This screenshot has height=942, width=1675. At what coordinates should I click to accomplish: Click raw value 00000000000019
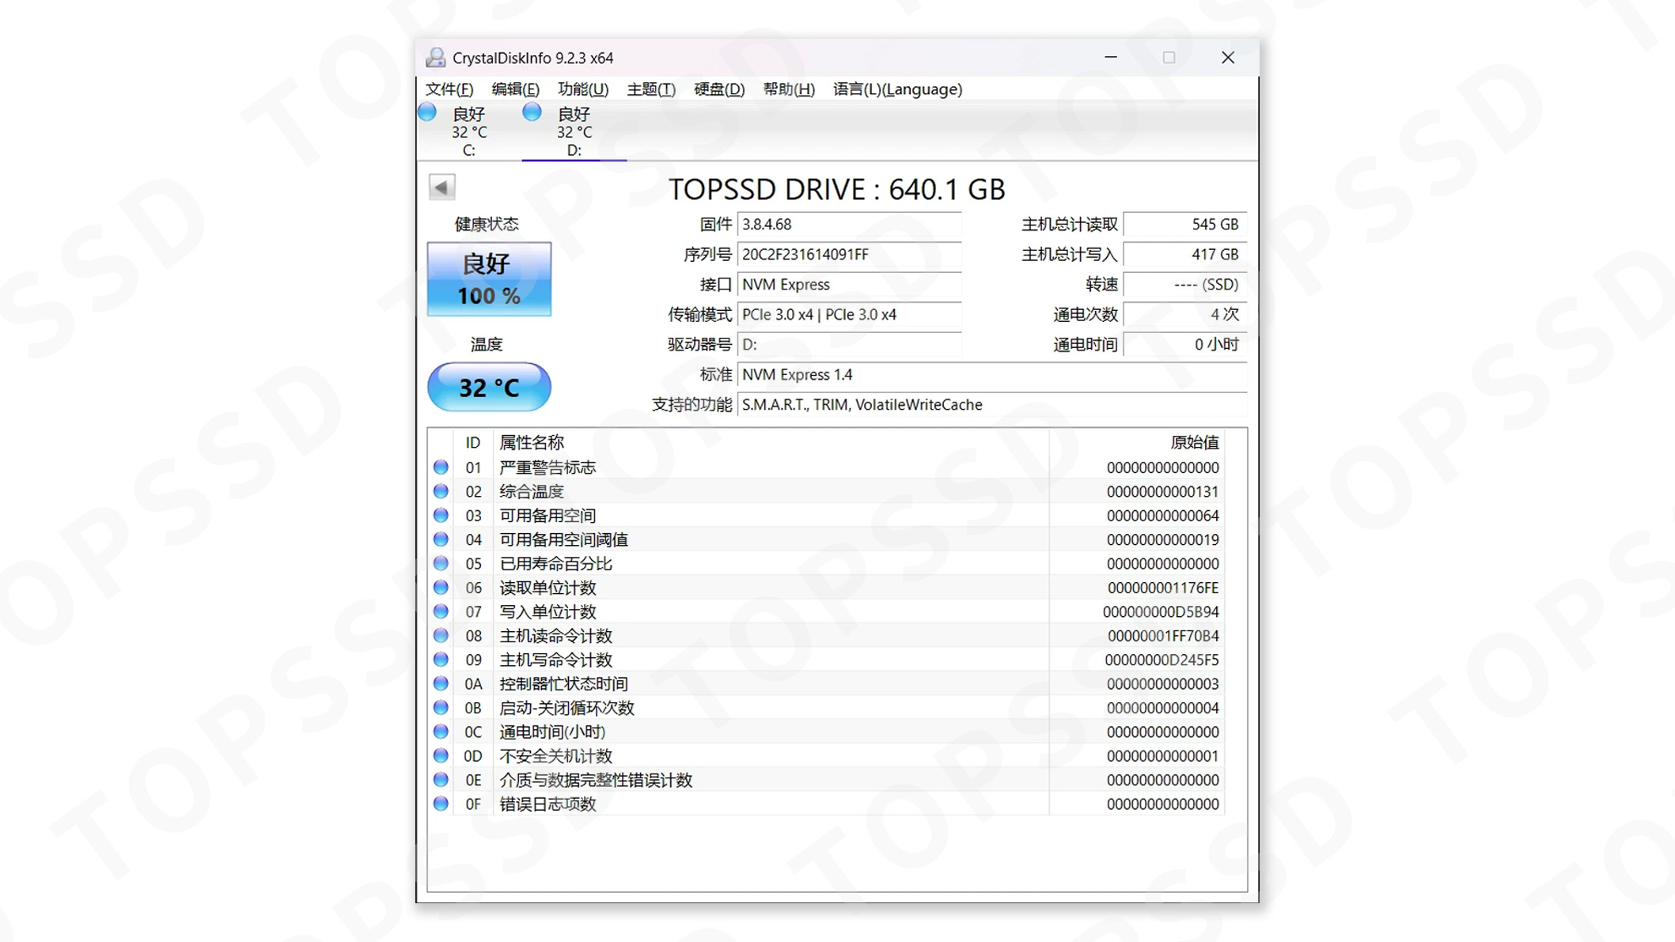(x=1162, y=540)
